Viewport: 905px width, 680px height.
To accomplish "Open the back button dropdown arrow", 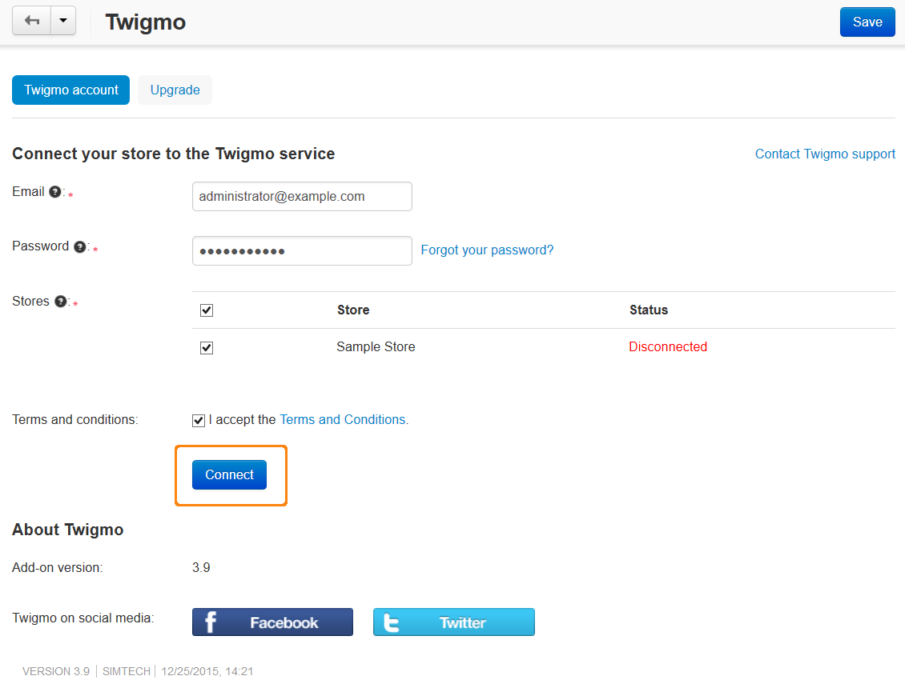I will [x=63, y=21].
